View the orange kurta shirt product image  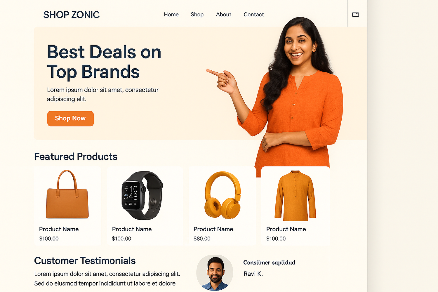pos(295,196)
